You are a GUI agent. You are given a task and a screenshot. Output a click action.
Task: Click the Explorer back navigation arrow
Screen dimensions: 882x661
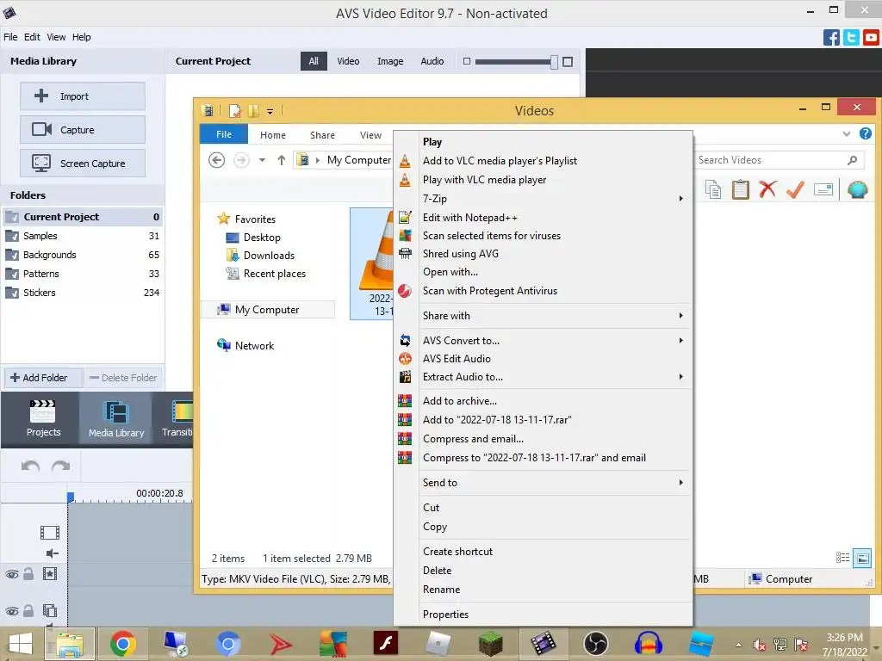[x=216, y=160]
